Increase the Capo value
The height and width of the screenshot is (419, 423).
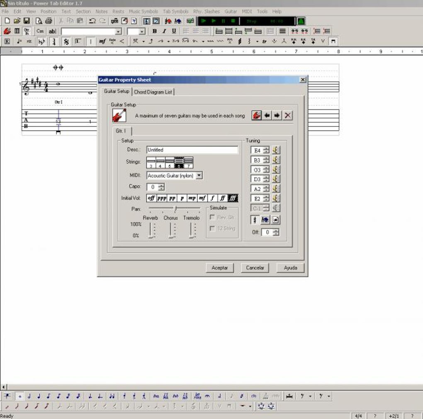coord(161,185)
